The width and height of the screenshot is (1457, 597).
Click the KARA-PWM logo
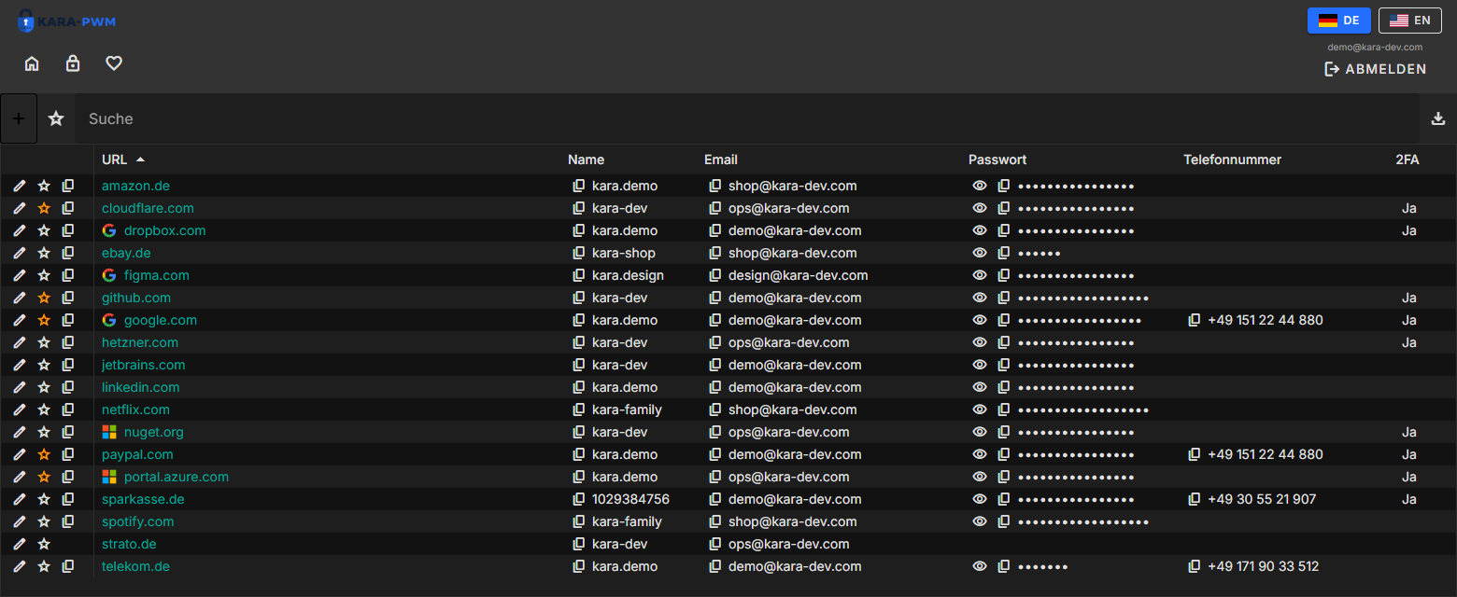tap(66, 21)
